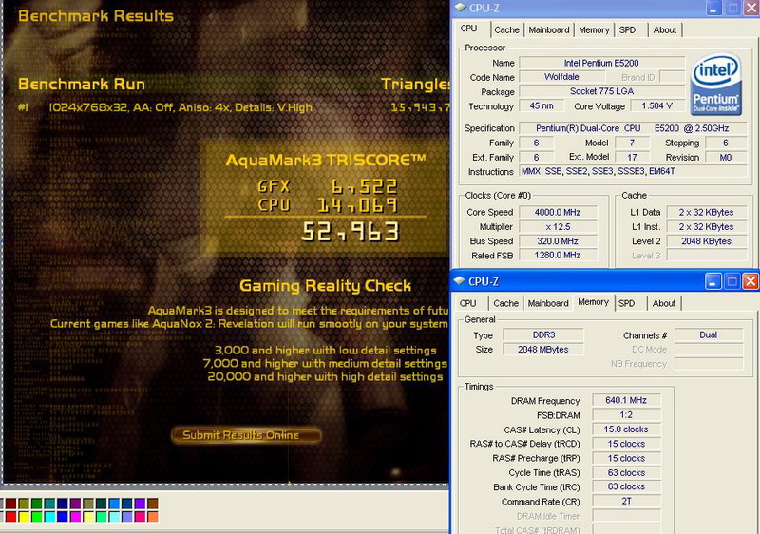Click the Level 2 cache value 2048 KBytes
This screenshot has height=534, width=760.
click(x=706, y=241)
